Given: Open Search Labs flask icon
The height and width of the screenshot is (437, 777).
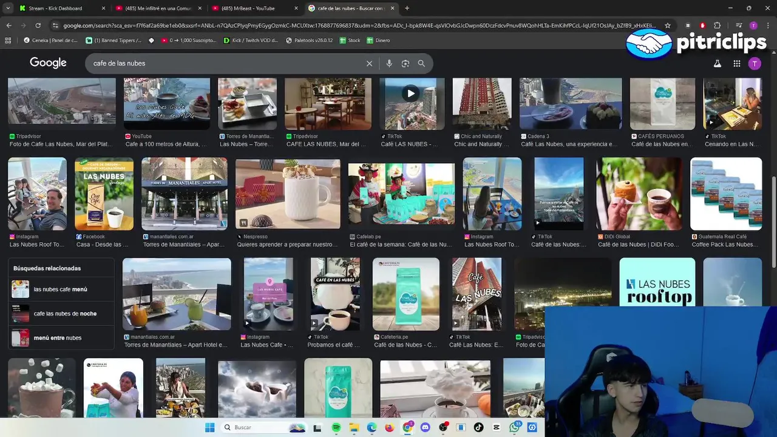Looking at the screenshot, I should [717, 63].
